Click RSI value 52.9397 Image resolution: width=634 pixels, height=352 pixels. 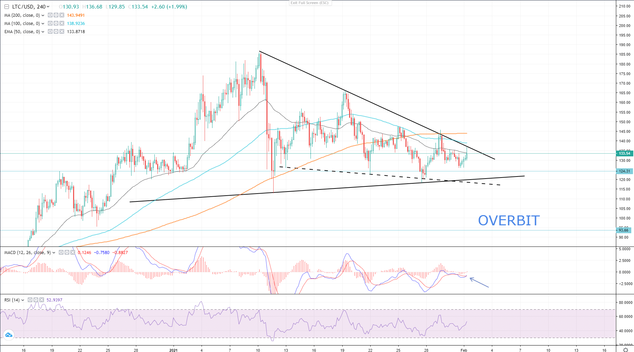[54, 300]
